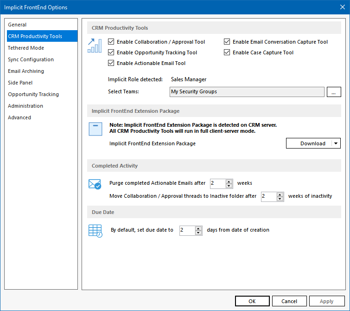Click the Completed Activity envelope icon
350x311 pixels.
click(95, 184)
